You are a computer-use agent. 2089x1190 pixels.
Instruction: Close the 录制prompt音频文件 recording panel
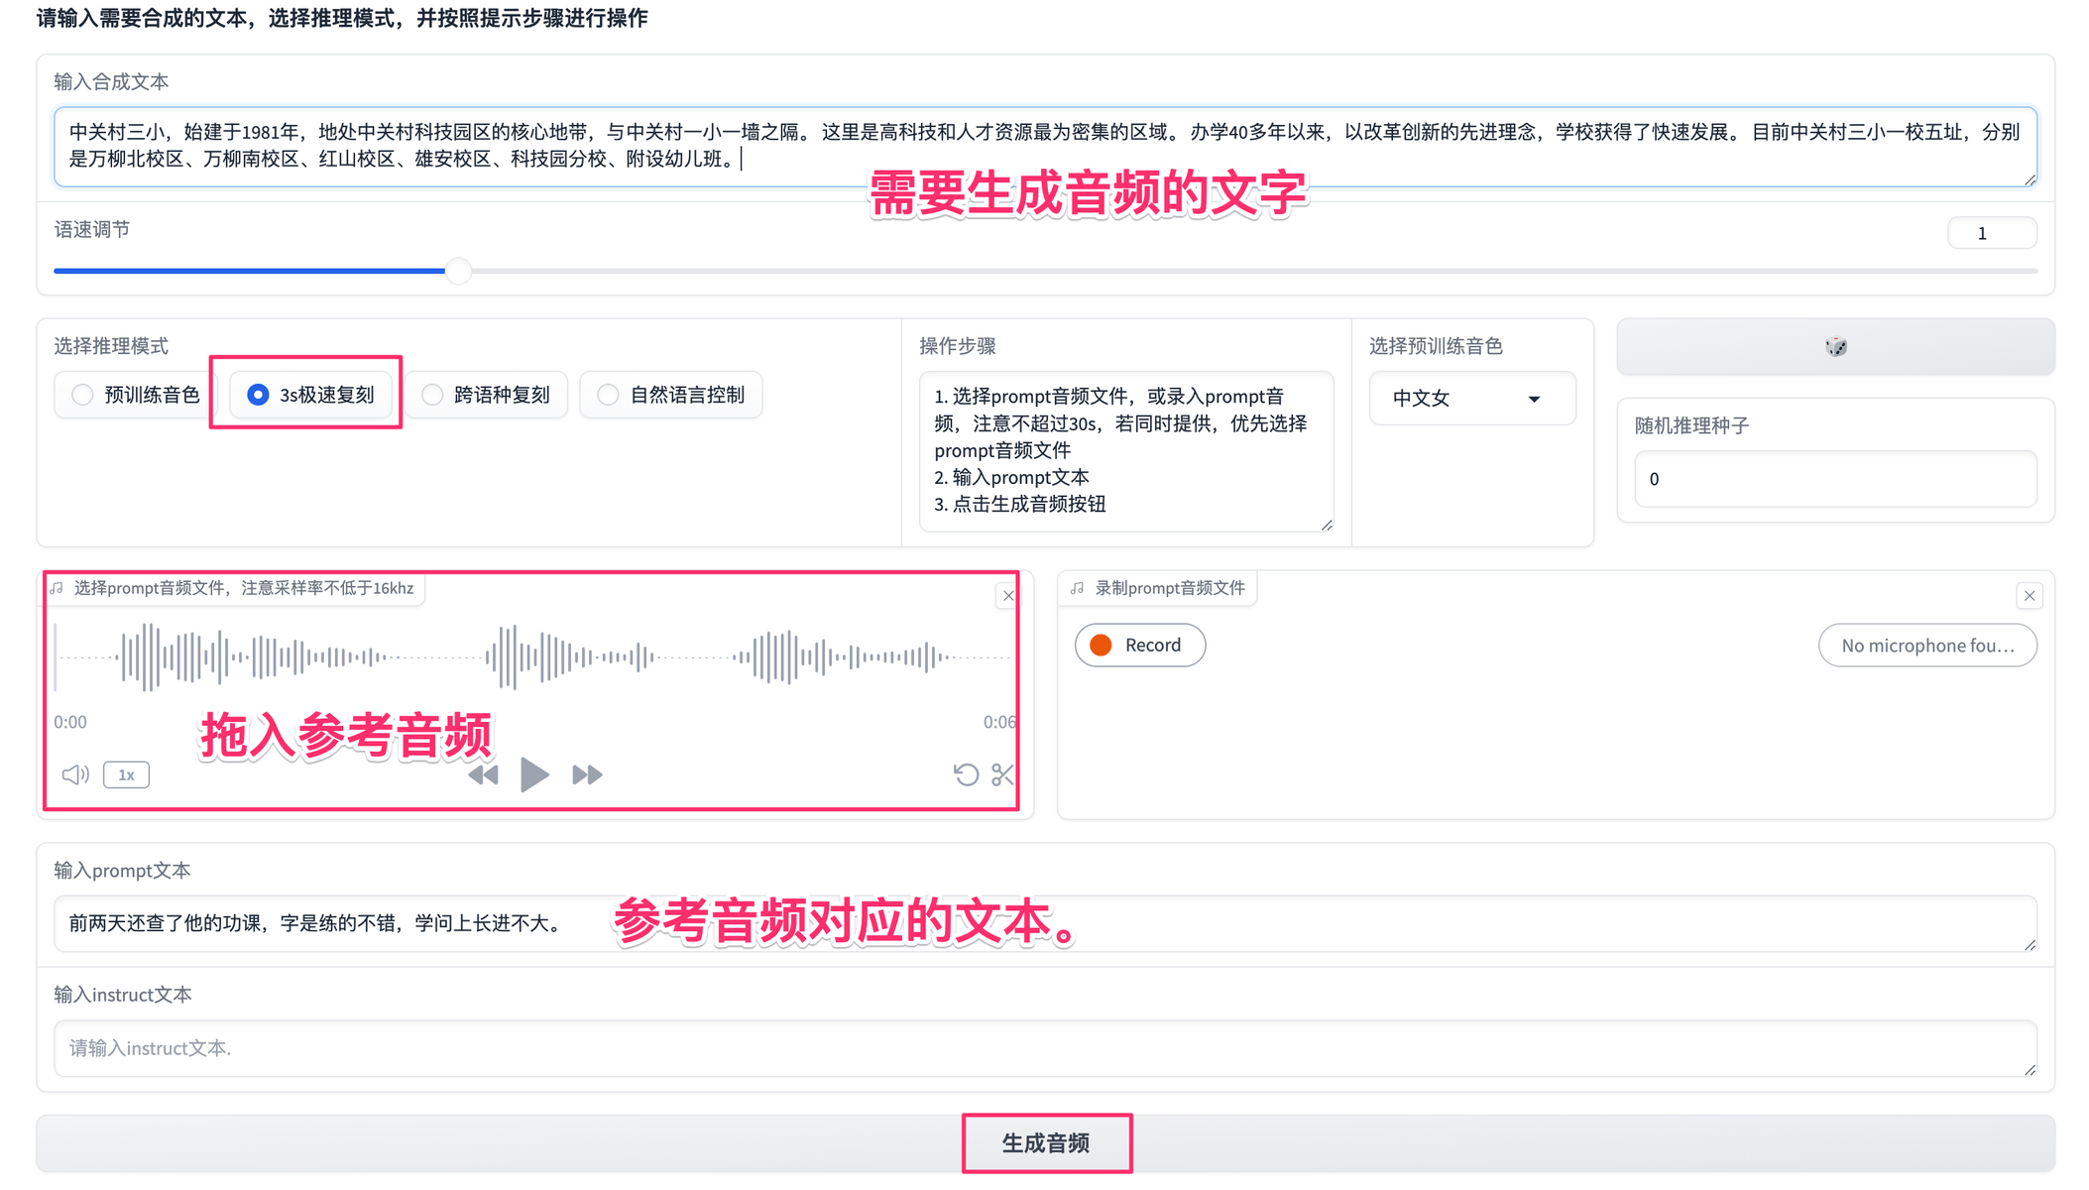pos(2030,596)
